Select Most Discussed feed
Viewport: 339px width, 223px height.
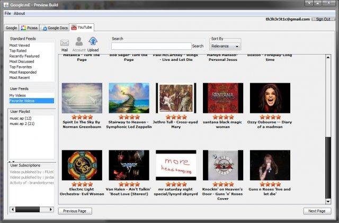pos(21,61)
